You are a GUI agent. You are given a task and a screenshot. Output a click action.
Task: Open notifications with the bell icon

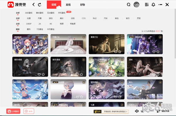[x=153, y=5]
